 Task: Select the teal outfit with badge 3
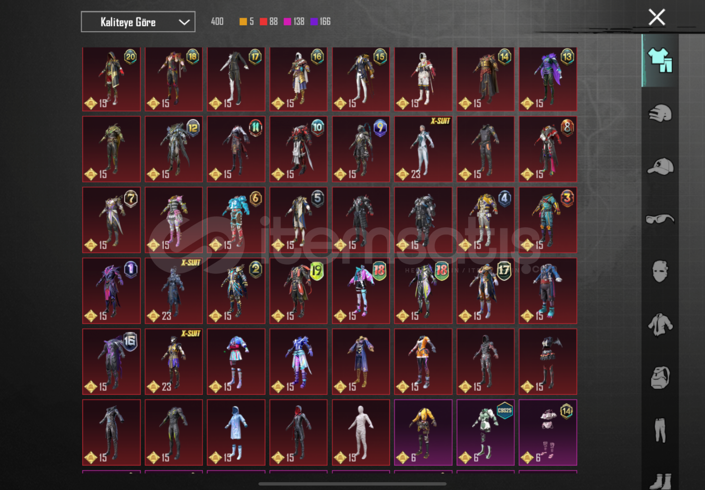coord(548,220)
